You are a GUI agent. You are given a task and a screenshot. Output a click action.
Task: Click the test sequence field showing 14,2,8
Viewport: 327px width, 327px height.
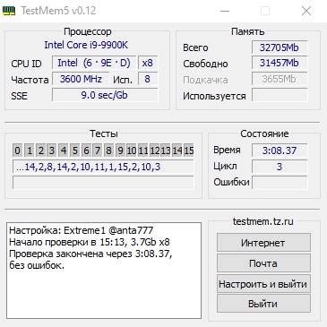click(x=103, y=167)
